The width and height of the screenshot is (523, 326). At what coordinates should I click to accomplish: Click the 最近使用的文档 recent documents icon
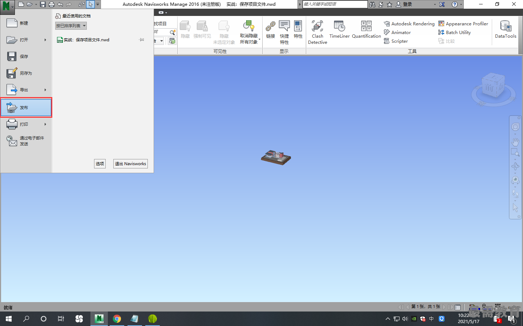tap(58, 16)
